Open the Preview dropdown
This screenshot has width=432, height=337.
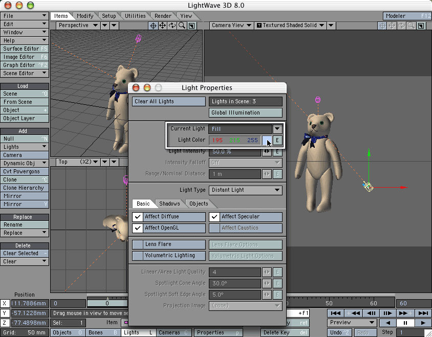(352, 323)
